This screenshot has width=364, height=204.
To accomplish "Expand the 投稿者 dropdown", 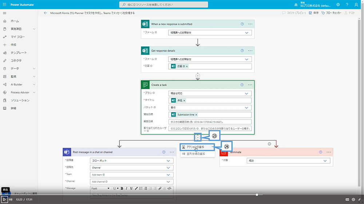I will pos(168,161).
